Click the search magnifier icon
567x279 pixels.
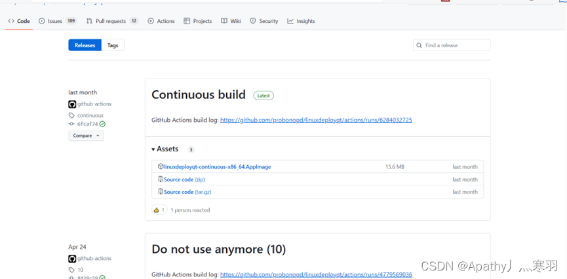419,46
